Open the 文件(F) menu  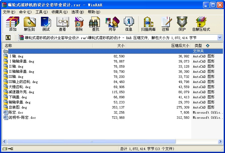[x=9, y=12]
